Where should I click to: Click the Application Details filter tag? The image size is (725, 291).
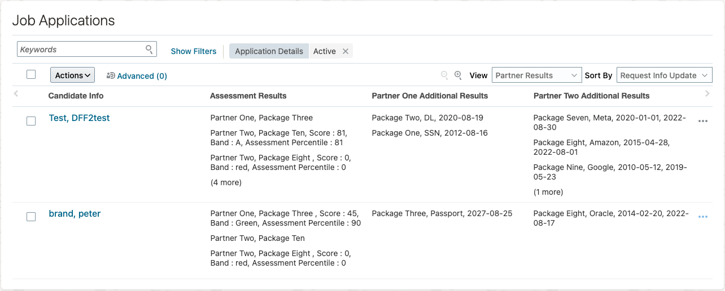pos(269,51)
